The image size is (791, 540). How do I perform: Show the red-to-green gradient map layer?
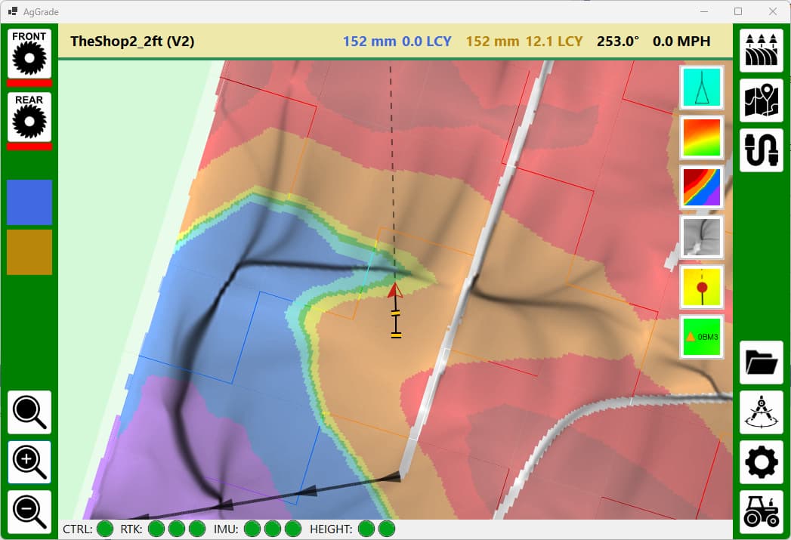coord(702,137)
